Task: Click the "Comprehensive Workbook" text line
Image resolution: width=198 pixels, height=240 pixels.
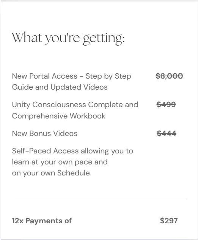Action: [58, 116]
